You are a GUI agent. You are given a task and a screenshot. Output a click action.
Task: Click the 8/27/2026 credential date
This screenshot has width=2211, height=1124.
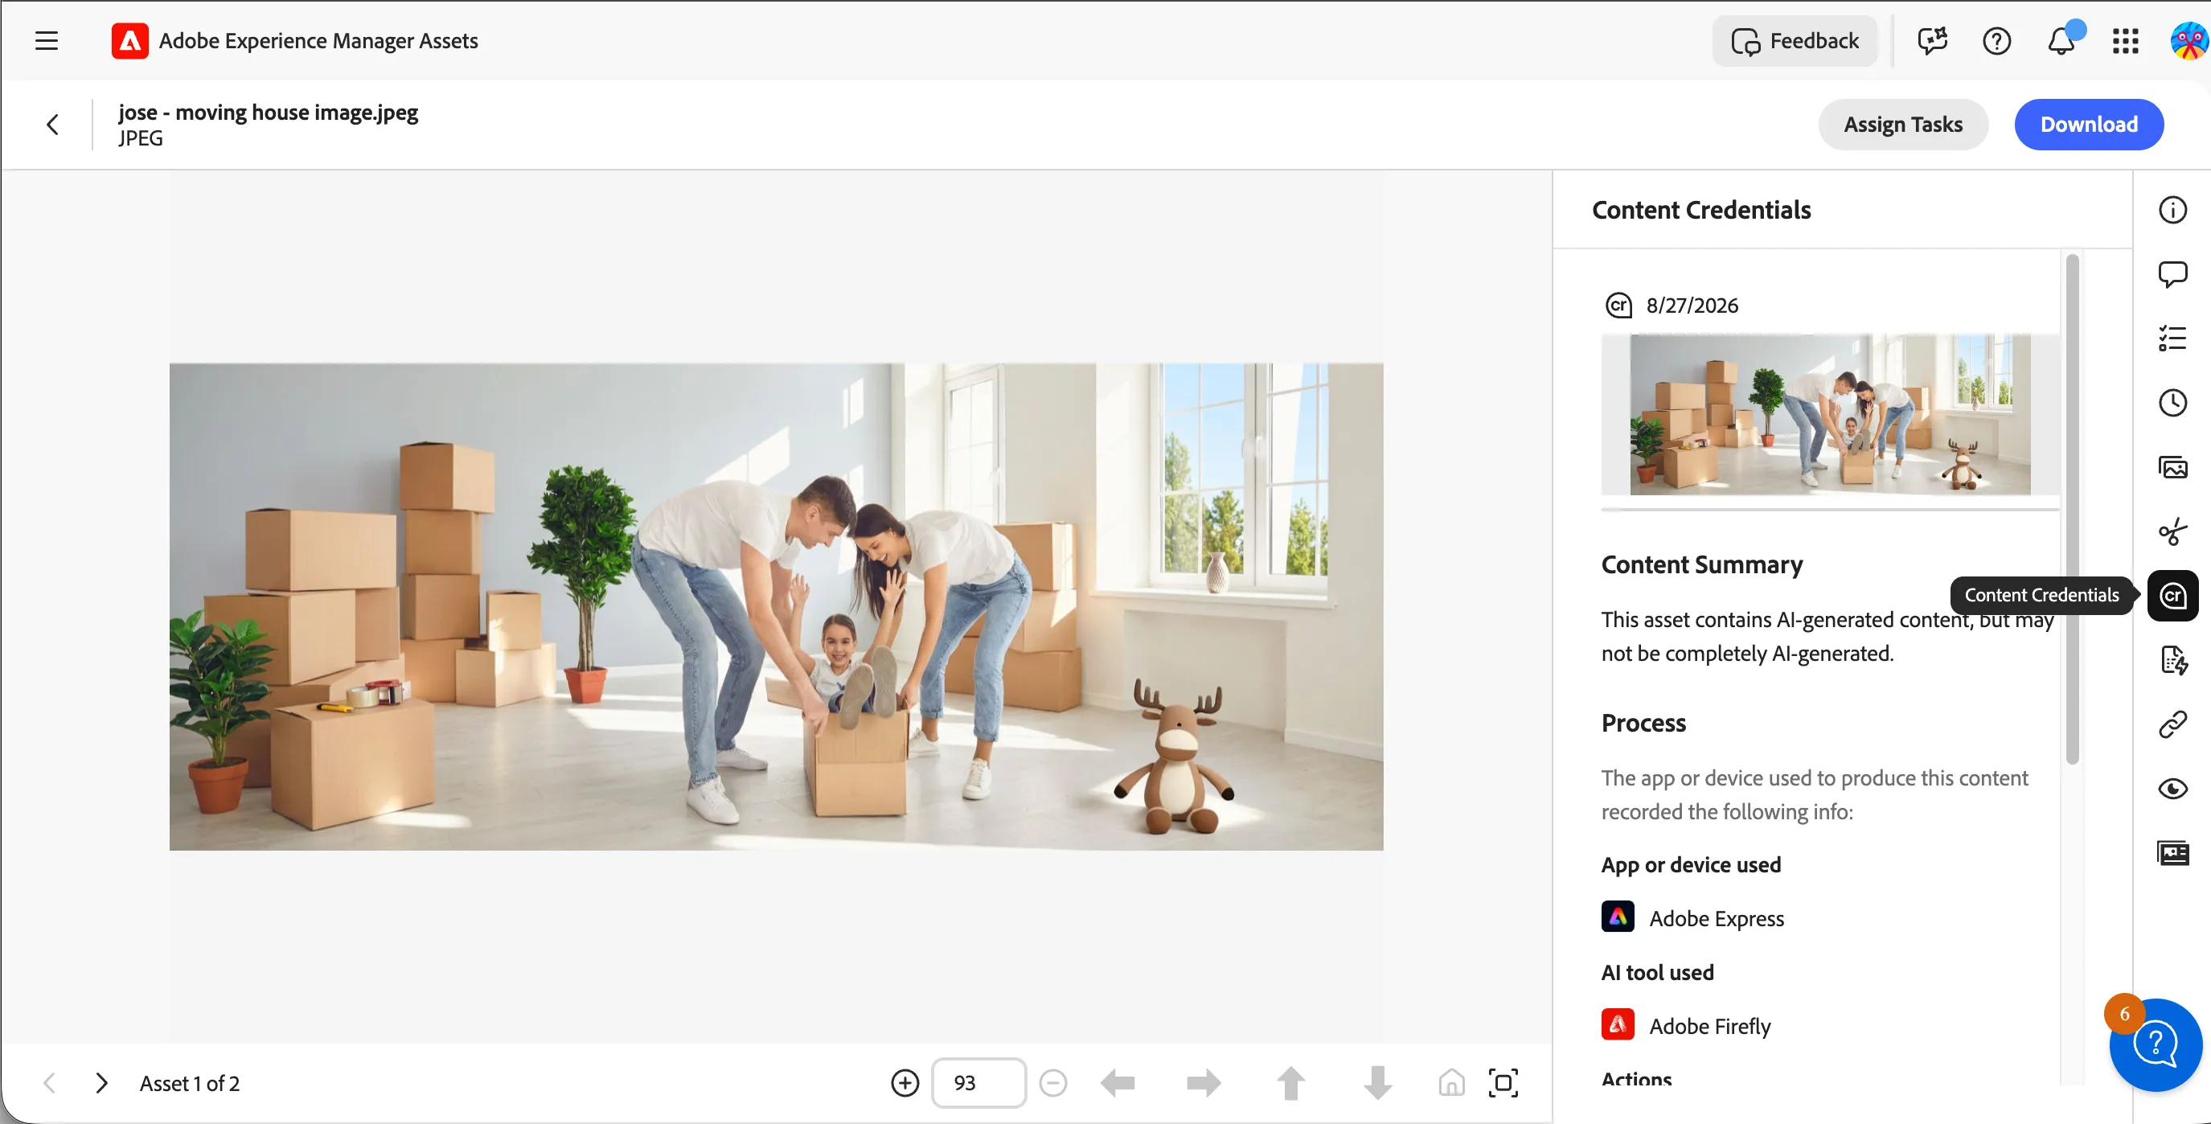(x=1692, y=306)
